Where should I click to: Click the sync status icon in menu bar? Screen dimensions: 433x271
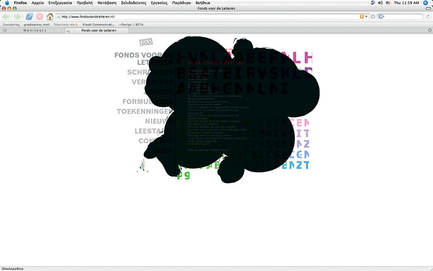click(x=373, y=3)
